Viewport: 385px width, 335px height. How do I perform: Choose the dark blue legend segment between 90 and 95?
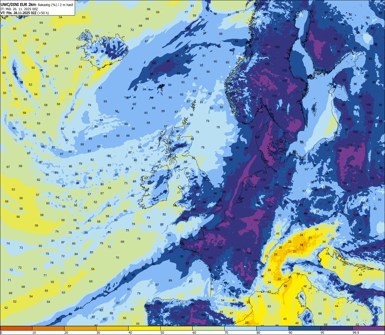[x=304, y=328]
